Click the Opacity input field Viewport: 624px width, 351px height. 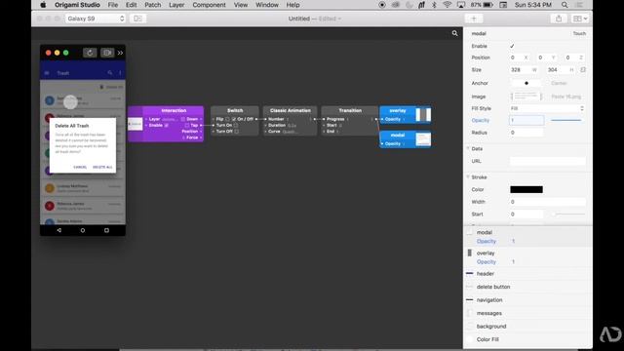[x=526, y=120]
